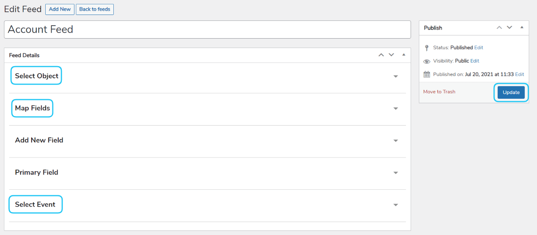Collapse the Publish panel with its toggle caret
This screenshot has height=235, width=537.
click(522, 28)
